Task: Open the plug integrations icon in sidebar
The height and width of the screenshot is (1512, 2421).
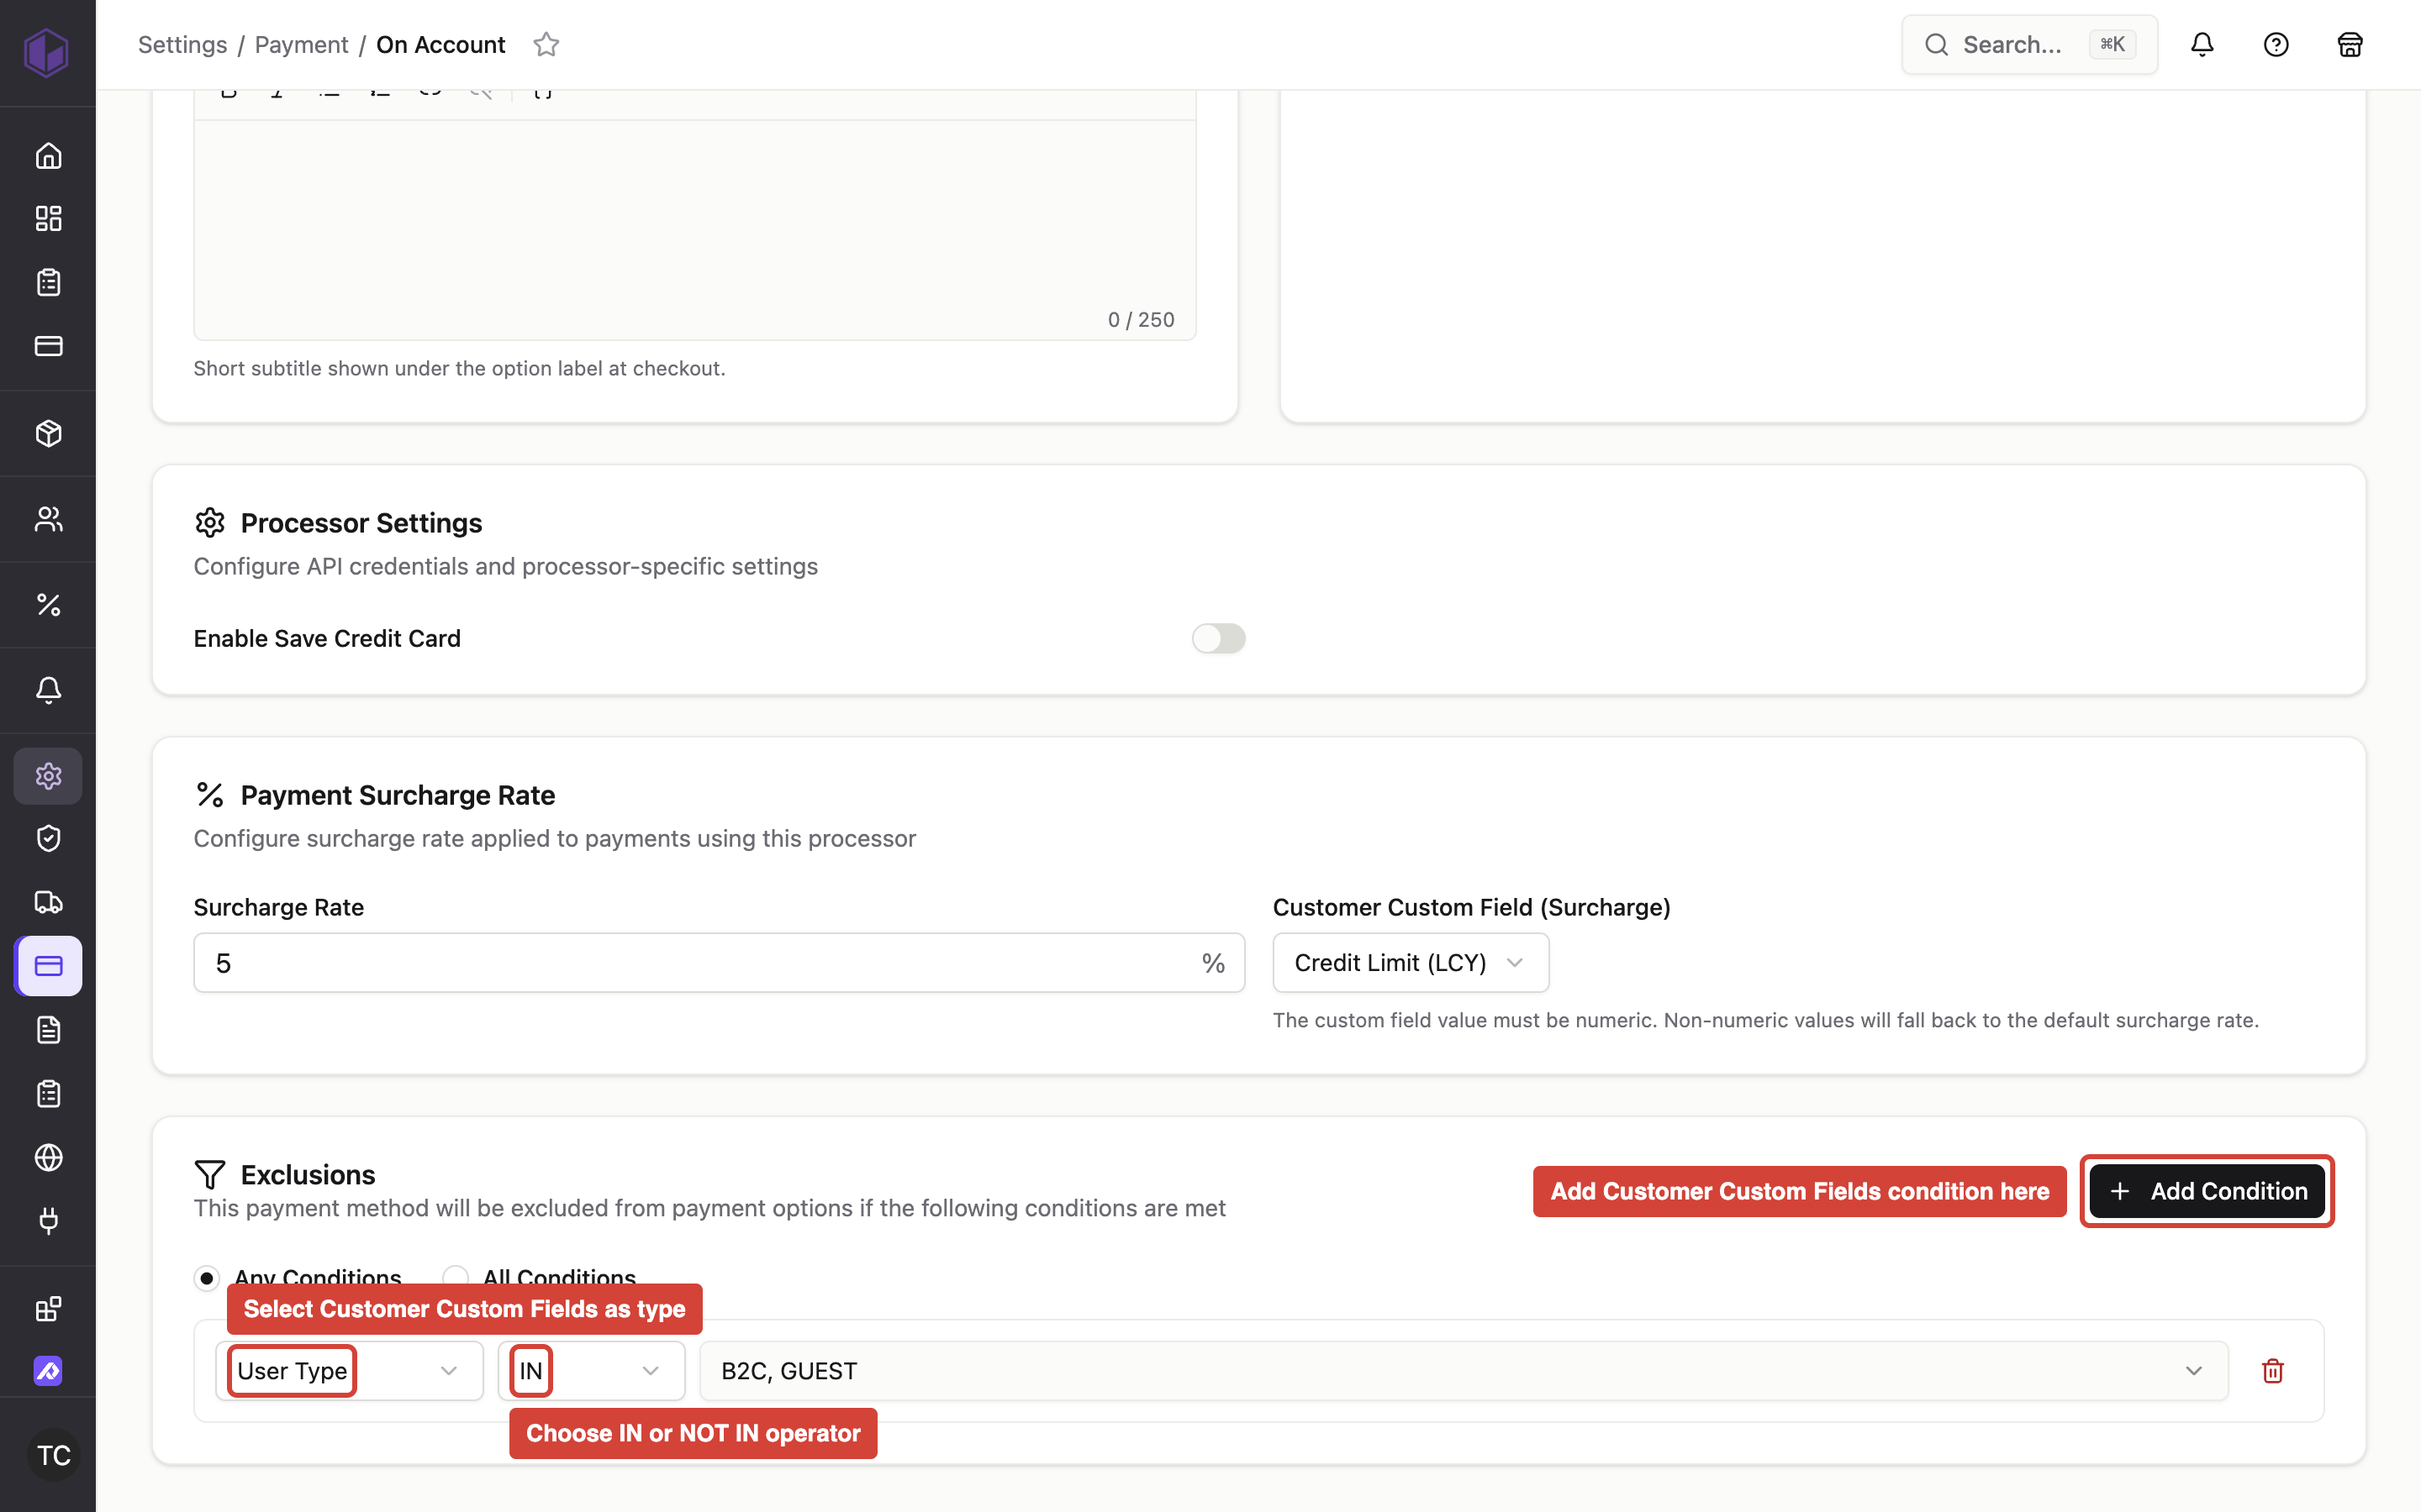Action: [48, 1221]
